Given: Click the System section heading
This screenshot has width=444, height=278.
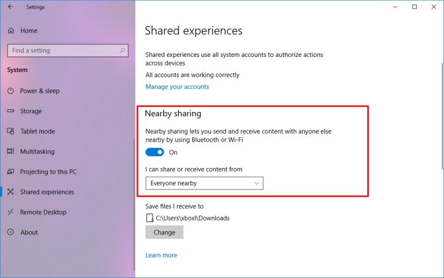Looking at the screenshot, I should tap(17, 70).
